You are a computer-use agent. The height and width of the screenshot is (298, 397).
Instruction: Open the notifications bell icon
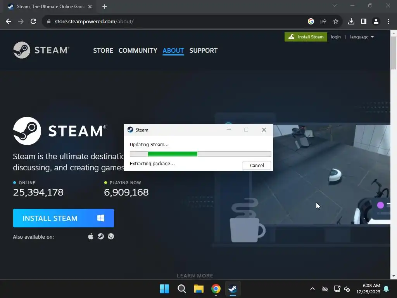(387, 289)
